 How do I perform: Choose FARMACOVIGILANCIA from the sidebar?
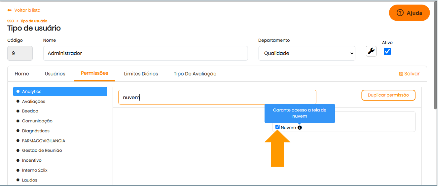pos(44,141)
